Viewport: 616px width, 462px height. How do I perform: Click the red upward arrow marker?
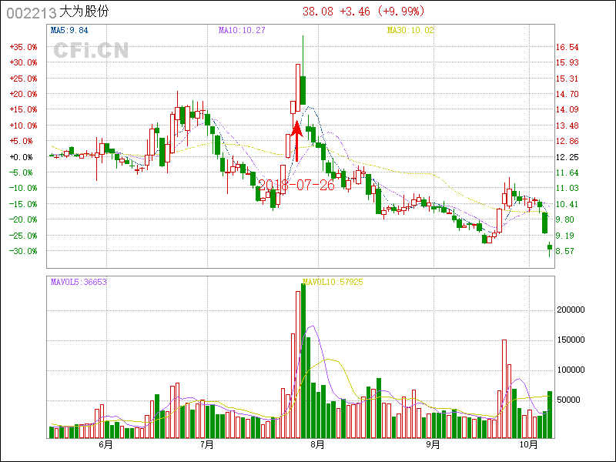[x=296, y=137]
